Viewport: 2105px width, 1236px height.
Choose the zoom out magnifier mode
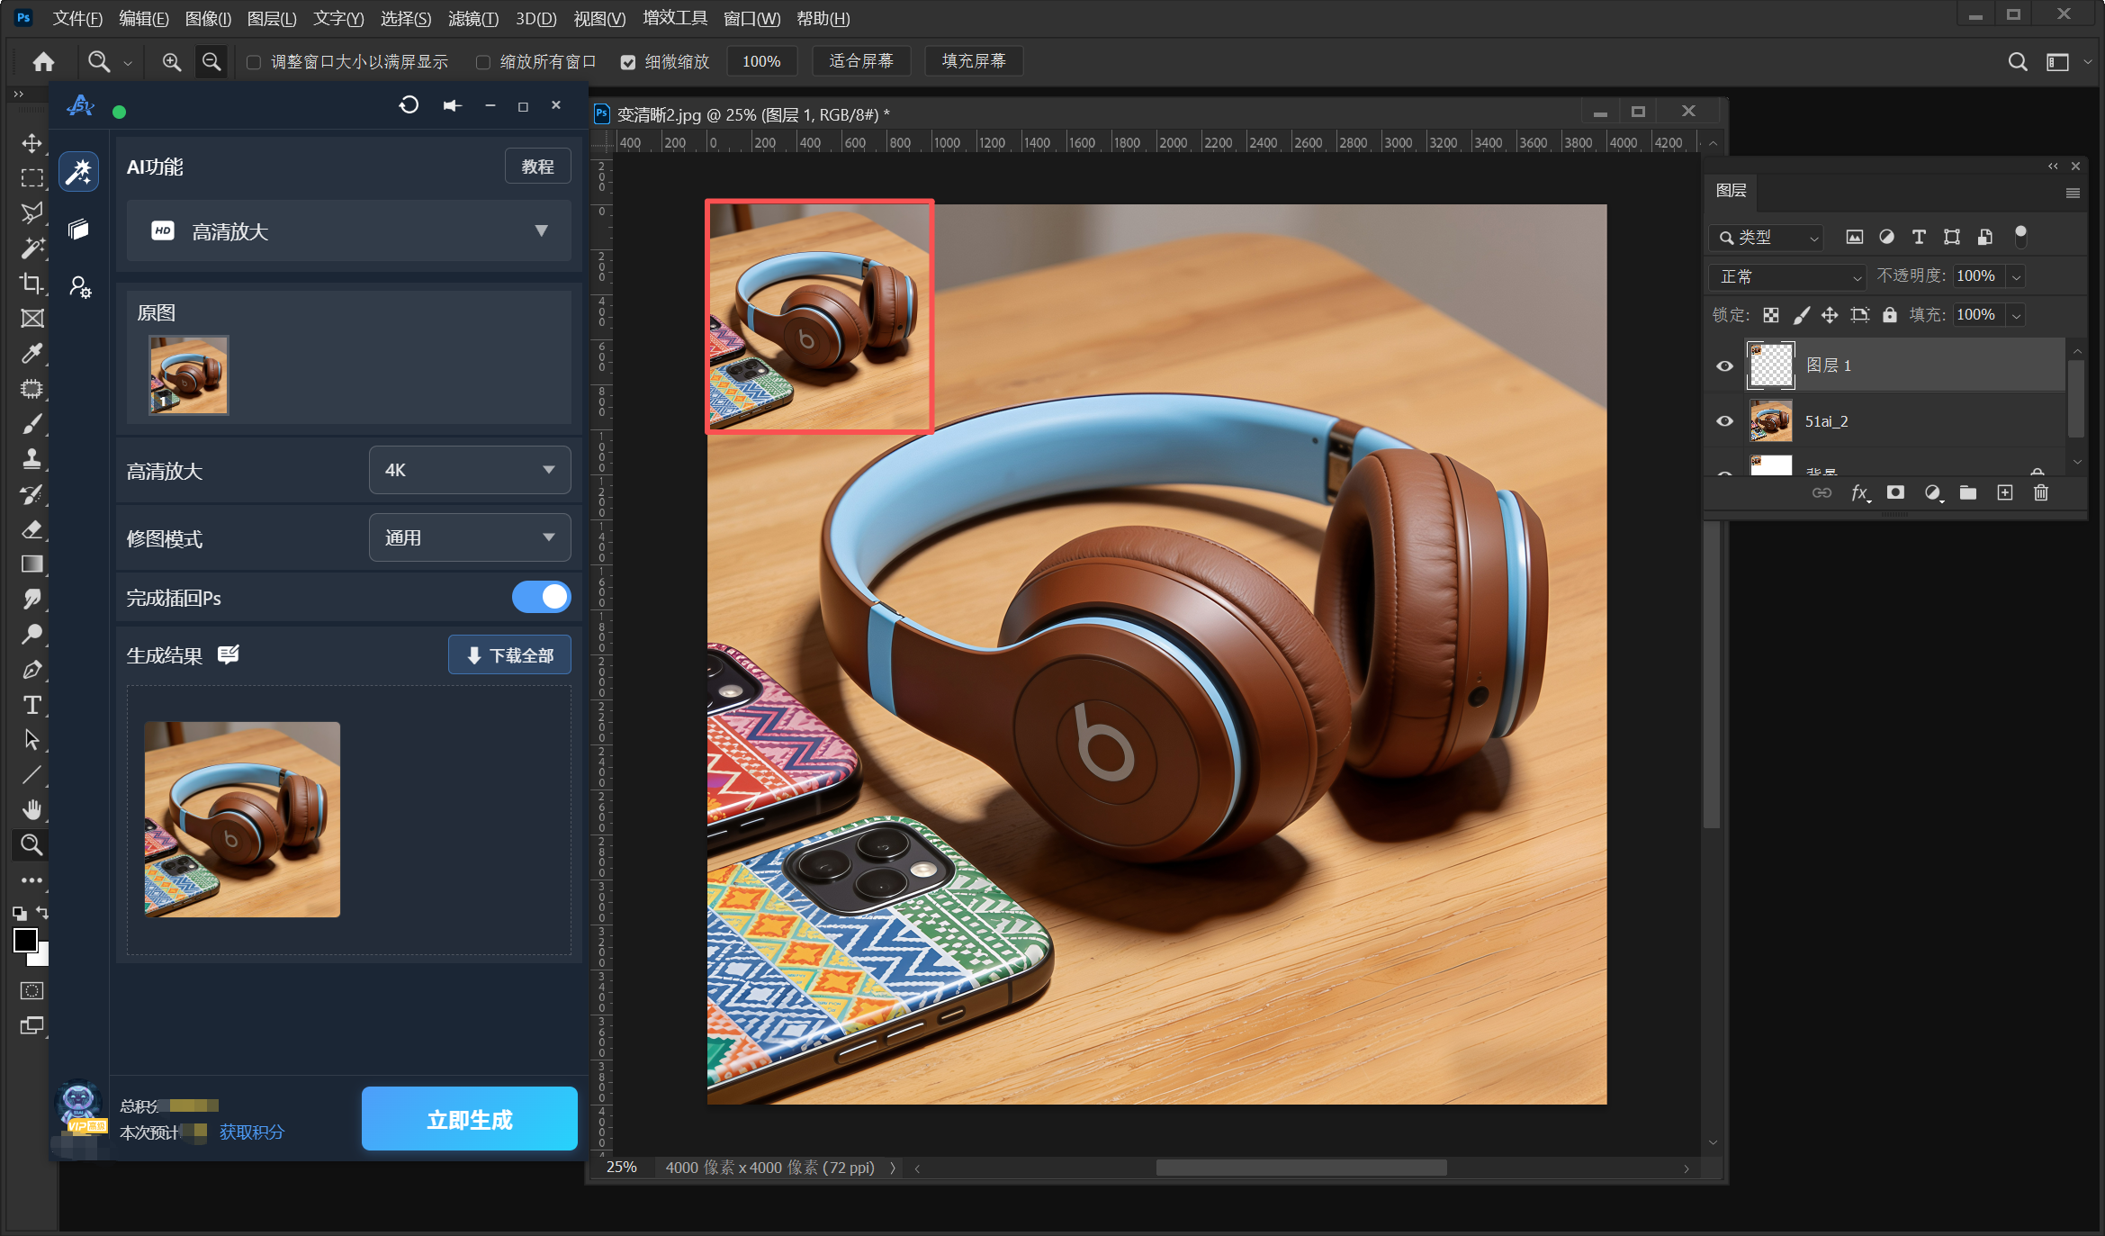[x=211, y=61]
